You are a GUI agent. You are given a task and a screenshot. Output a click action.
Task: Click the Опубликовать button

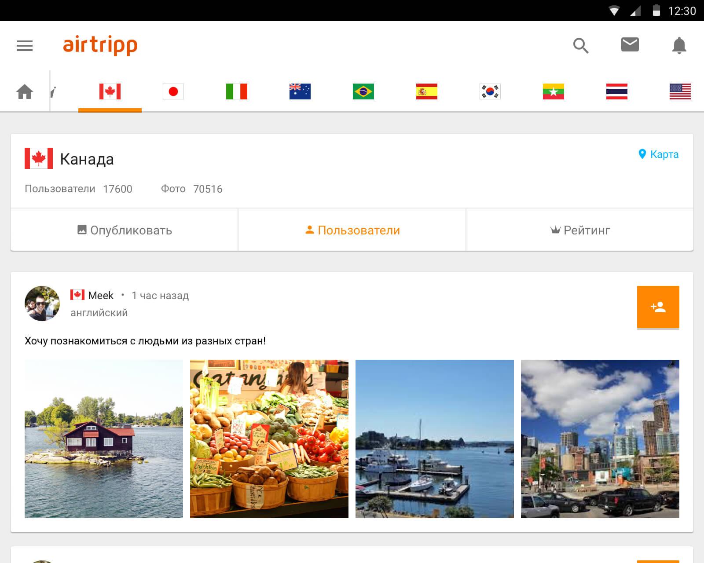[x=125, y=230]
